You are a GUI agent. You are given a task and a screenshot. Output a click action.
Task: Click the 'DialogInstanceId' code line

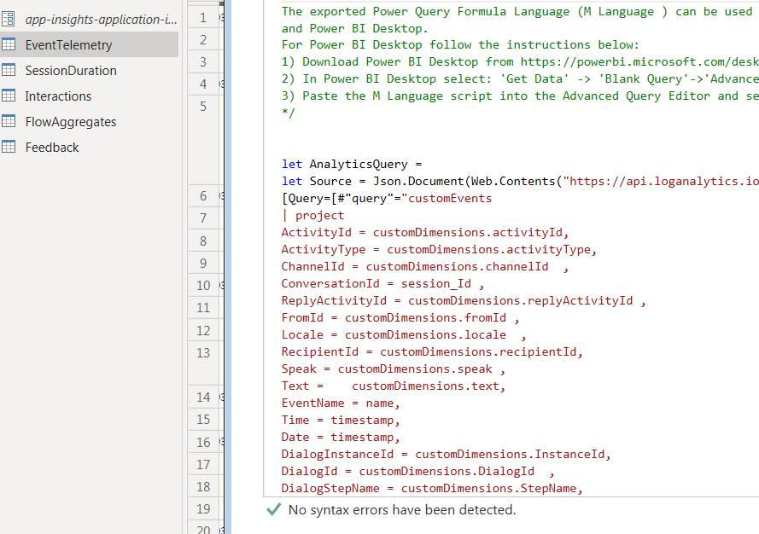click(447, 454)
